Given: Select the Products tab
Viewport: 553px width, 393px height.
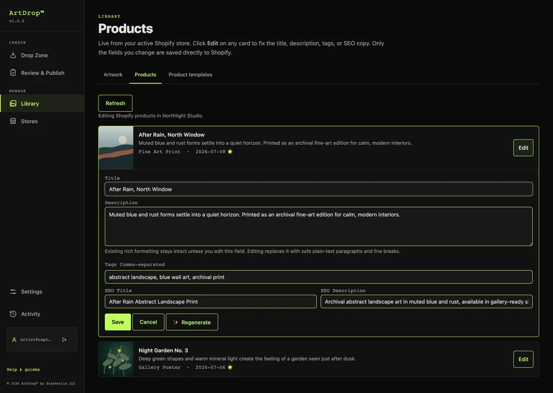Looking at the screenshot, I should coord(145,75).
